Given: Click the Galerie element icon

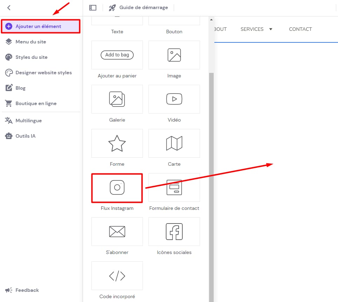Looking at the screenshot, I should click(117, 99).
